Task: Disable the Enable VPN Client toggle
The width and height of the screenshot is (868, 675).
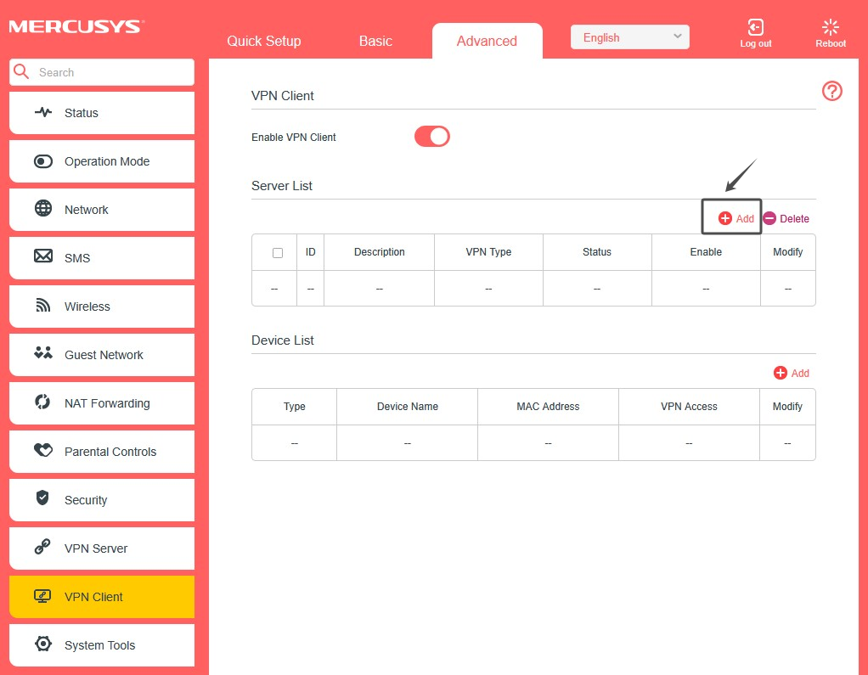Action: 431,136
